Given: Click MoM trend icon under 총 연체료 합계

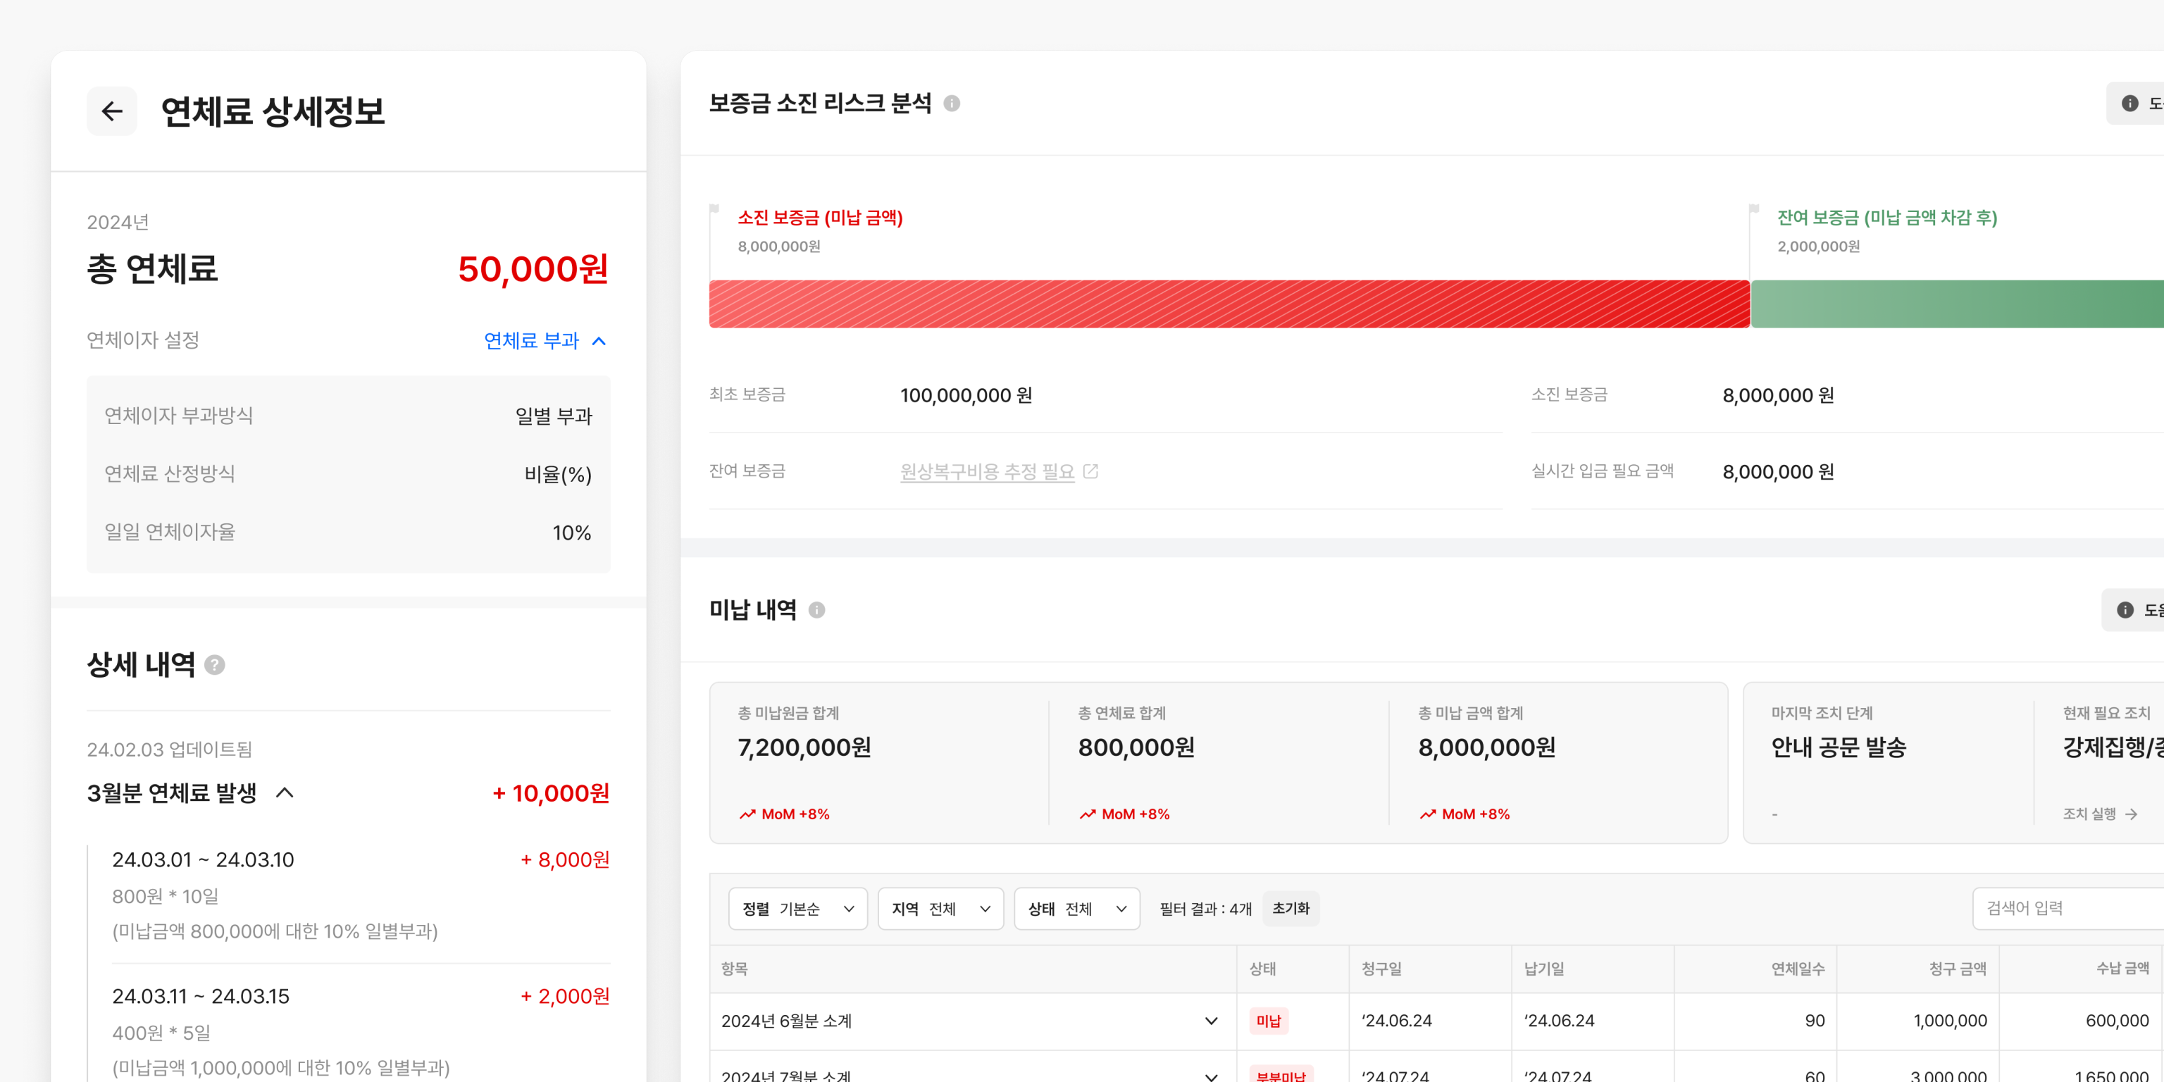Looking at the screenshot, I should (1087, 814).
